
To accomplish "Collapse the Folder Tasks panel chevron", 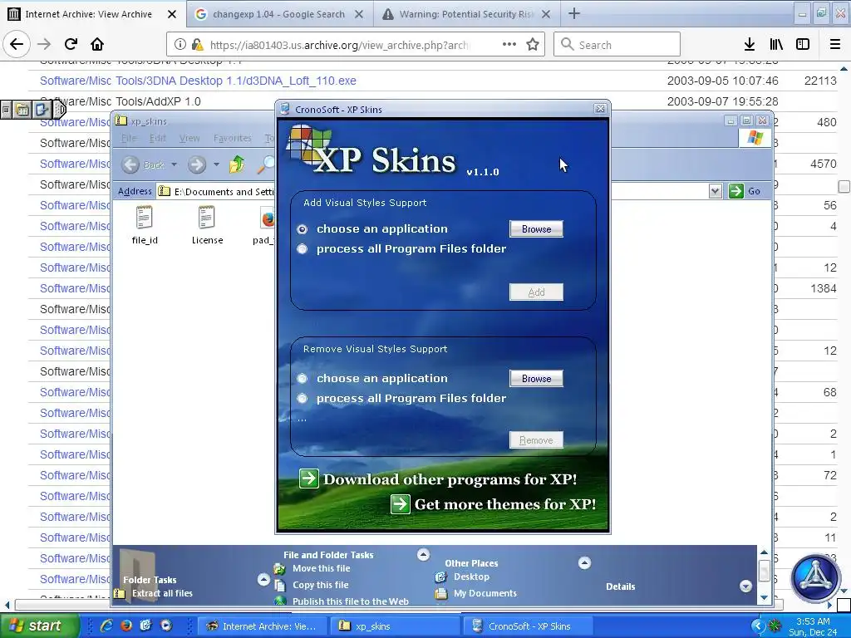I will (263, 580).
